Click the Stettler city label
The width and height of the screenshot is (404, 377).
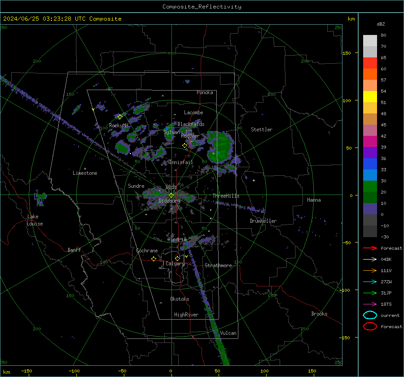point(262,130)
